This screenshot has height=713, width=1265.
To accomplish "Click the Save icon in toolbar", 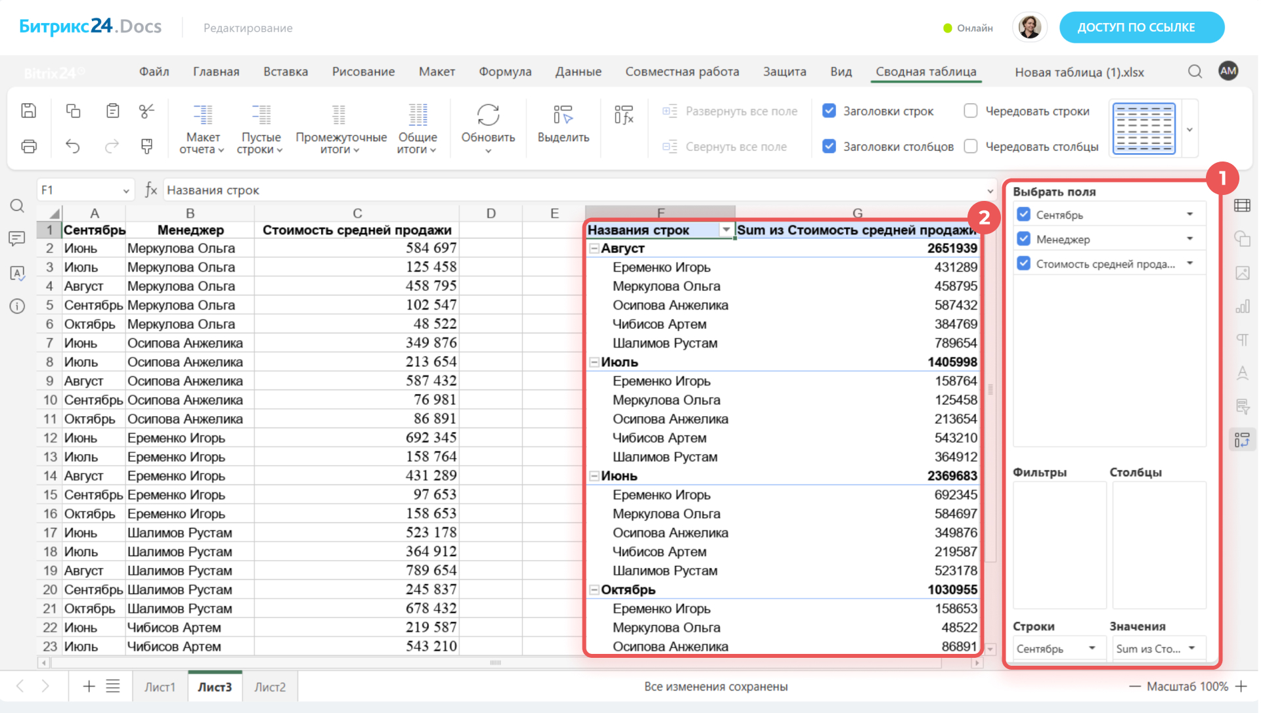I will [x=28, y=111].
